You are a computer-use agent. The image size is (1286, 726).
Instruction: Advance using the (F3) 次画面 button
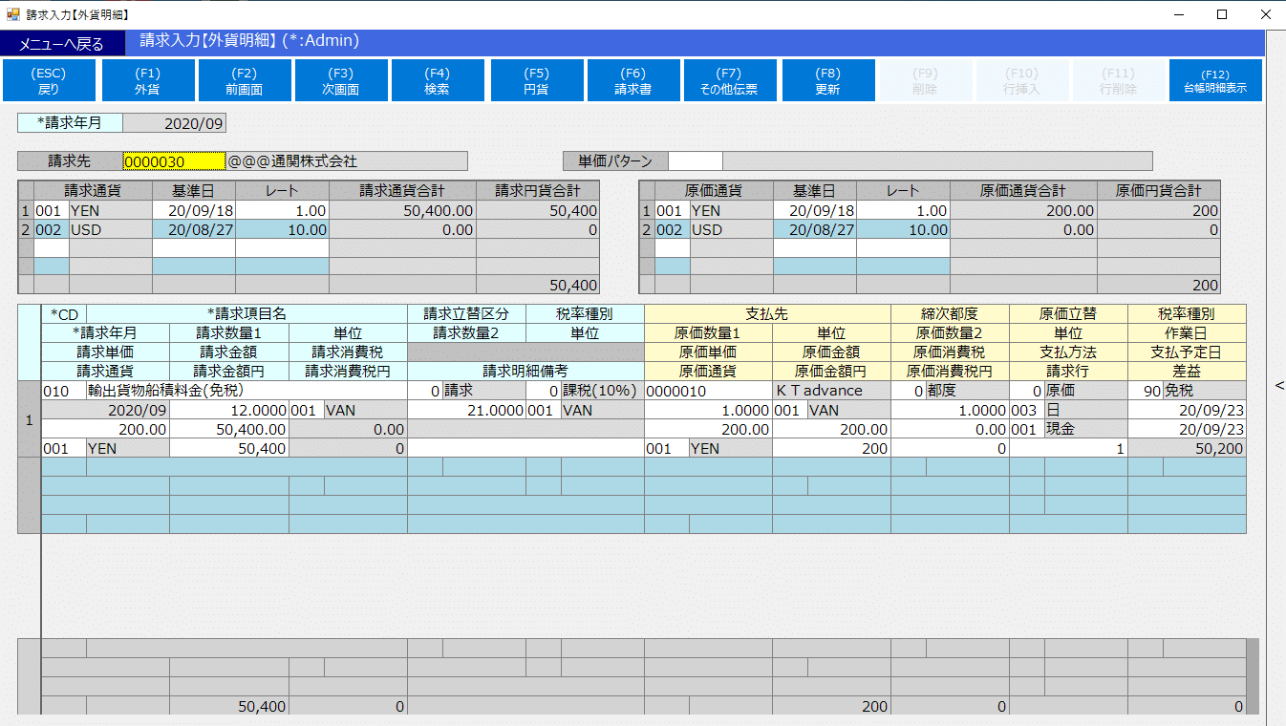341,81
